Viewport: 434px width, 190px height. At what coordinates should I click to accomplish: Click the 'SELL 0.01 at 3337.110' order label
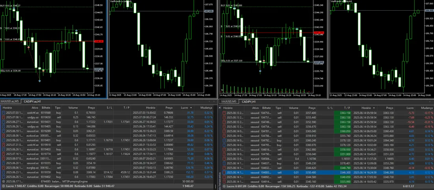coord(232,61)
